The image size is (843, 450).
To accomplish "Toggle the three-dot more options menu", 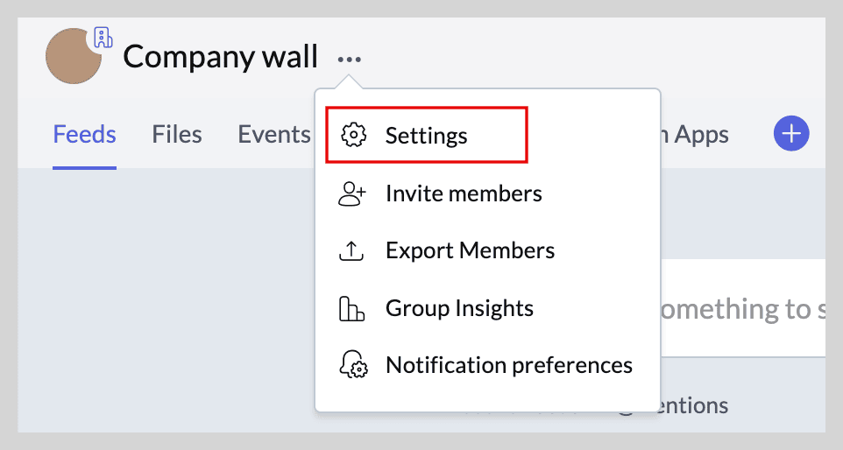I will [x=349, y=60].
